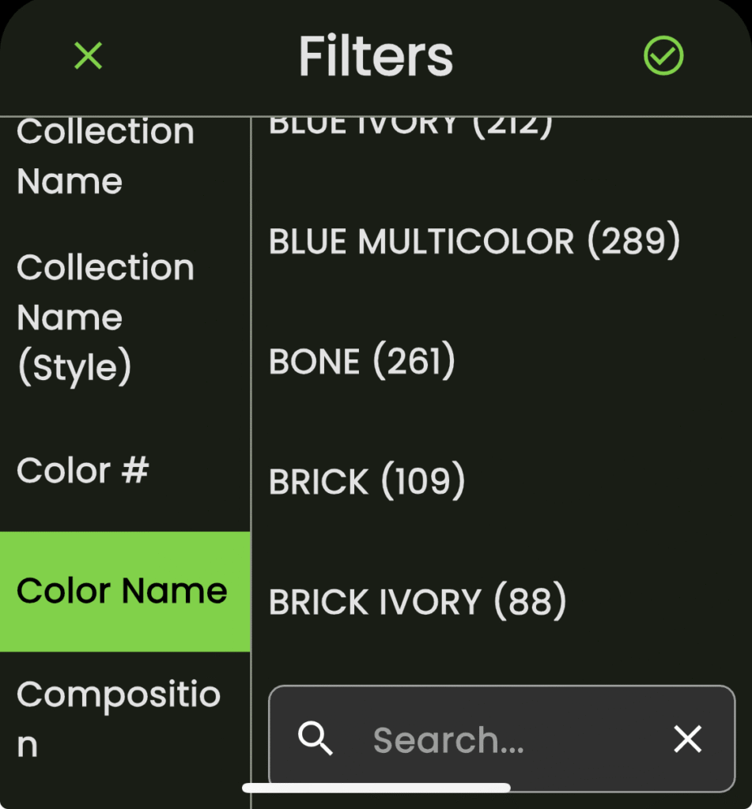Tap the Filters header title
This screenshot has width=752, height=809.
point(376,56)
